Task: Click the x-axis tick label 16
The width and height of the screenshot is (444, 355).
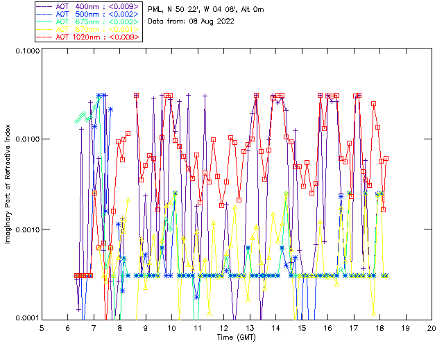Action: [x=328, y=328]
